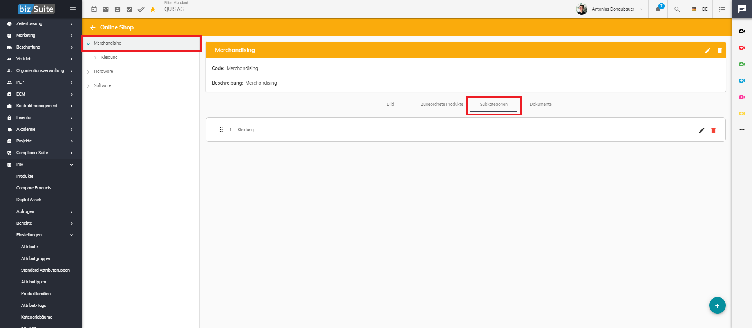Viewport: 752px width, 328px height.
Task: Toggle the hamburger sidebar menu
Action: [73, 9]
